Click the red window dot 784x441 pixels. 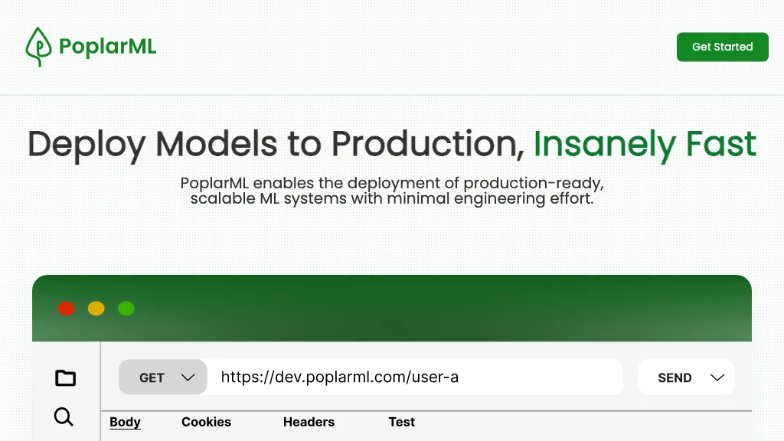click(x=67, y=309)
